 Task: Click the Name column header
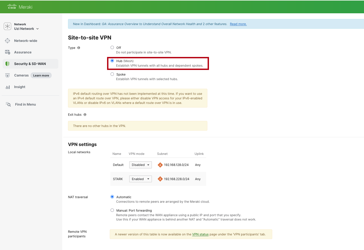(117, 154)
